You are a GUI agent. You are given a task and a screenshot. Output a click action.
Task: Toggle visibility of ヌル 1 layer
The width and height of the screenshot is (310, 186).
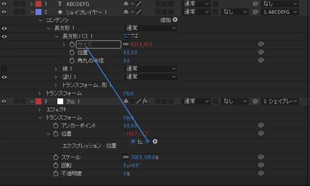pos(4,101)
